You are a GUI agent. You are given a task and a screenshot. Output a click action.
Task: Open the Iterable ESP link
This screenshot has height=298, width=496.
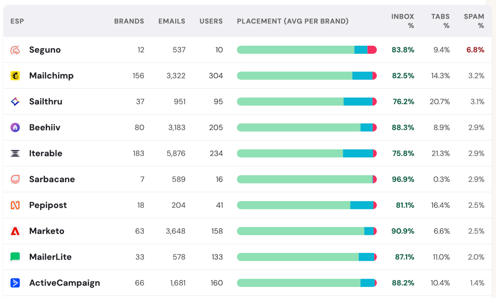coord(46,153)
